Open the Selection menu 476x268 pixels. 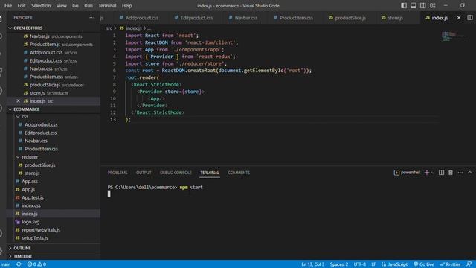click(x=41, y=5)
